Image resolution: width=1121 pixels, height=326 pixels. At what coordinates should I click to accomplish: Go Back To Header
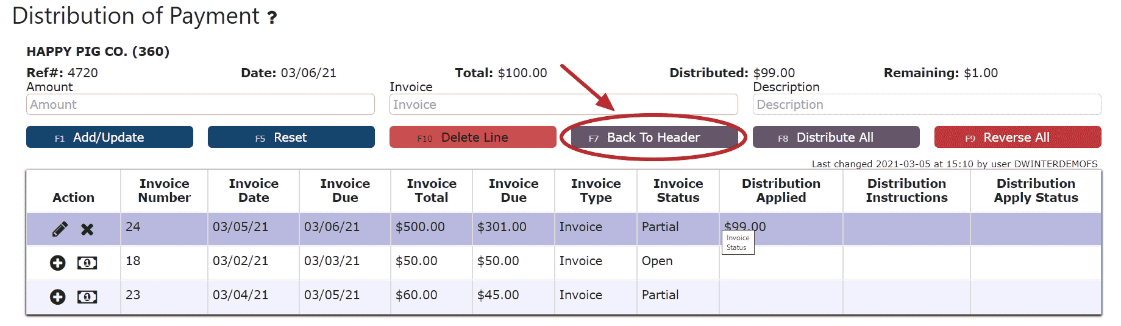[653, 137]
